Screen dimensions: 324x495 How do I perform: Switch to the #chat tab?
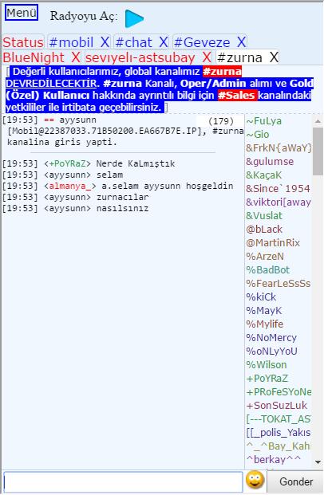[x=134, y=42]
